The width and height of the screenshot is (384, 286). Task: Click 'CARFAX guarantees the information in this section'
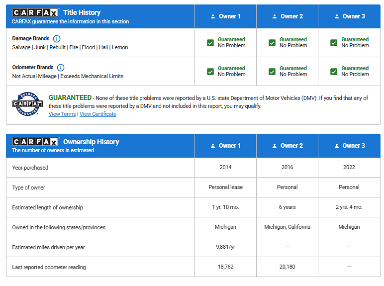click(70, 21)
